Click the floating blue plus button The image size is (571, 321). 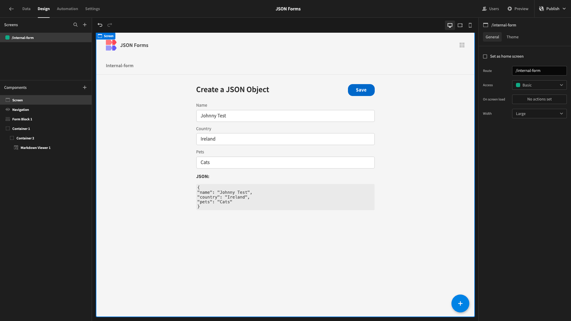460,303
